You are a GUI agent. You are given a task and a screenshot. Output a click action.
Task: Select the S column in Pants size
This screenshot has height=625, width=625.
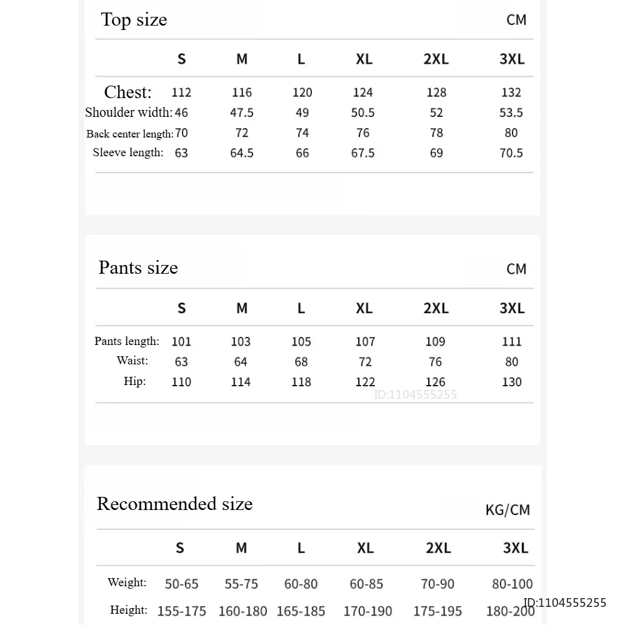pyautogui.click(x=181, y=308)
